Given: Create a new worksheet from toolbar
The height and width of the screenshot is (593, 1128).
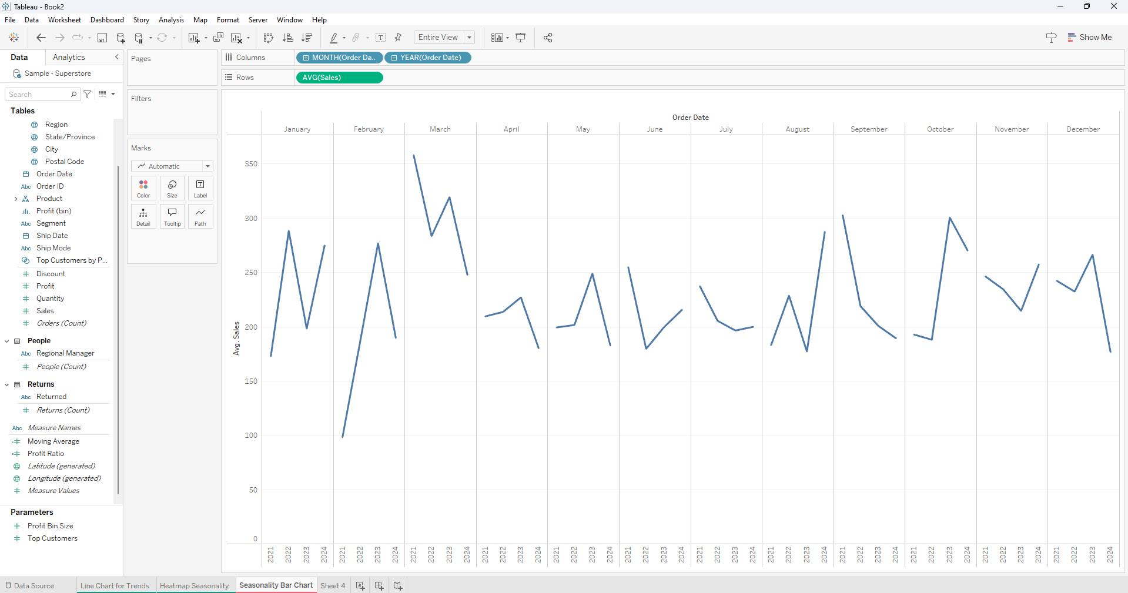Looking at the screenshot, I should (193, 38).
